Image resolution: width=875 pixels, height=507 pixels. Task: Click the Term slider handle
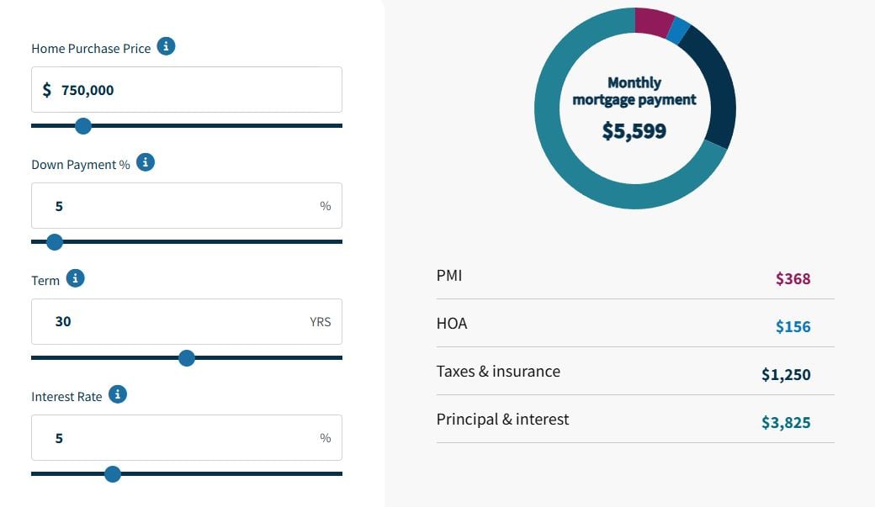click(x=187, y=358)
